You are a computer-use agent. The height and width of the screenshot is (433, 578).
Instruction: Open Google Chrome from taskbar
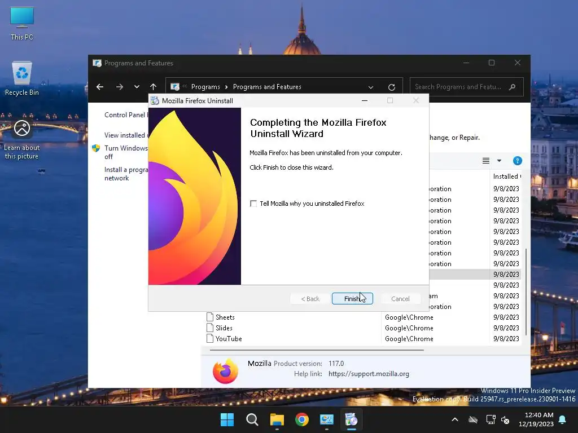[x=302, y=419]
